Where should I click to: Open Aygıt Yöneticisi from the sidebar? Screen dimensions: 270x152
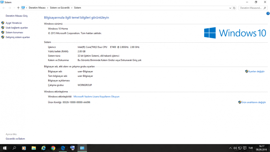tap(14, 23)
